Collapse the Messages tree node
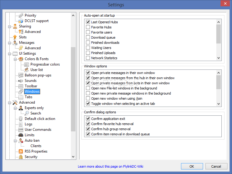 [9, 43]
